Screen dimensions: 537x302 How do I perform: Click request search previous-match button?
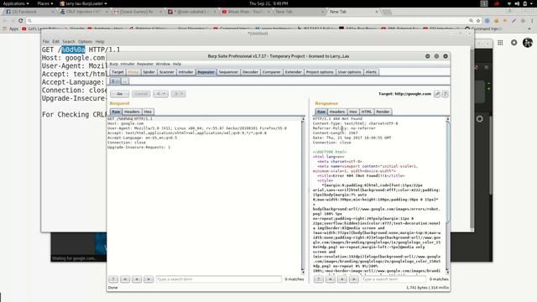[125, 279]
